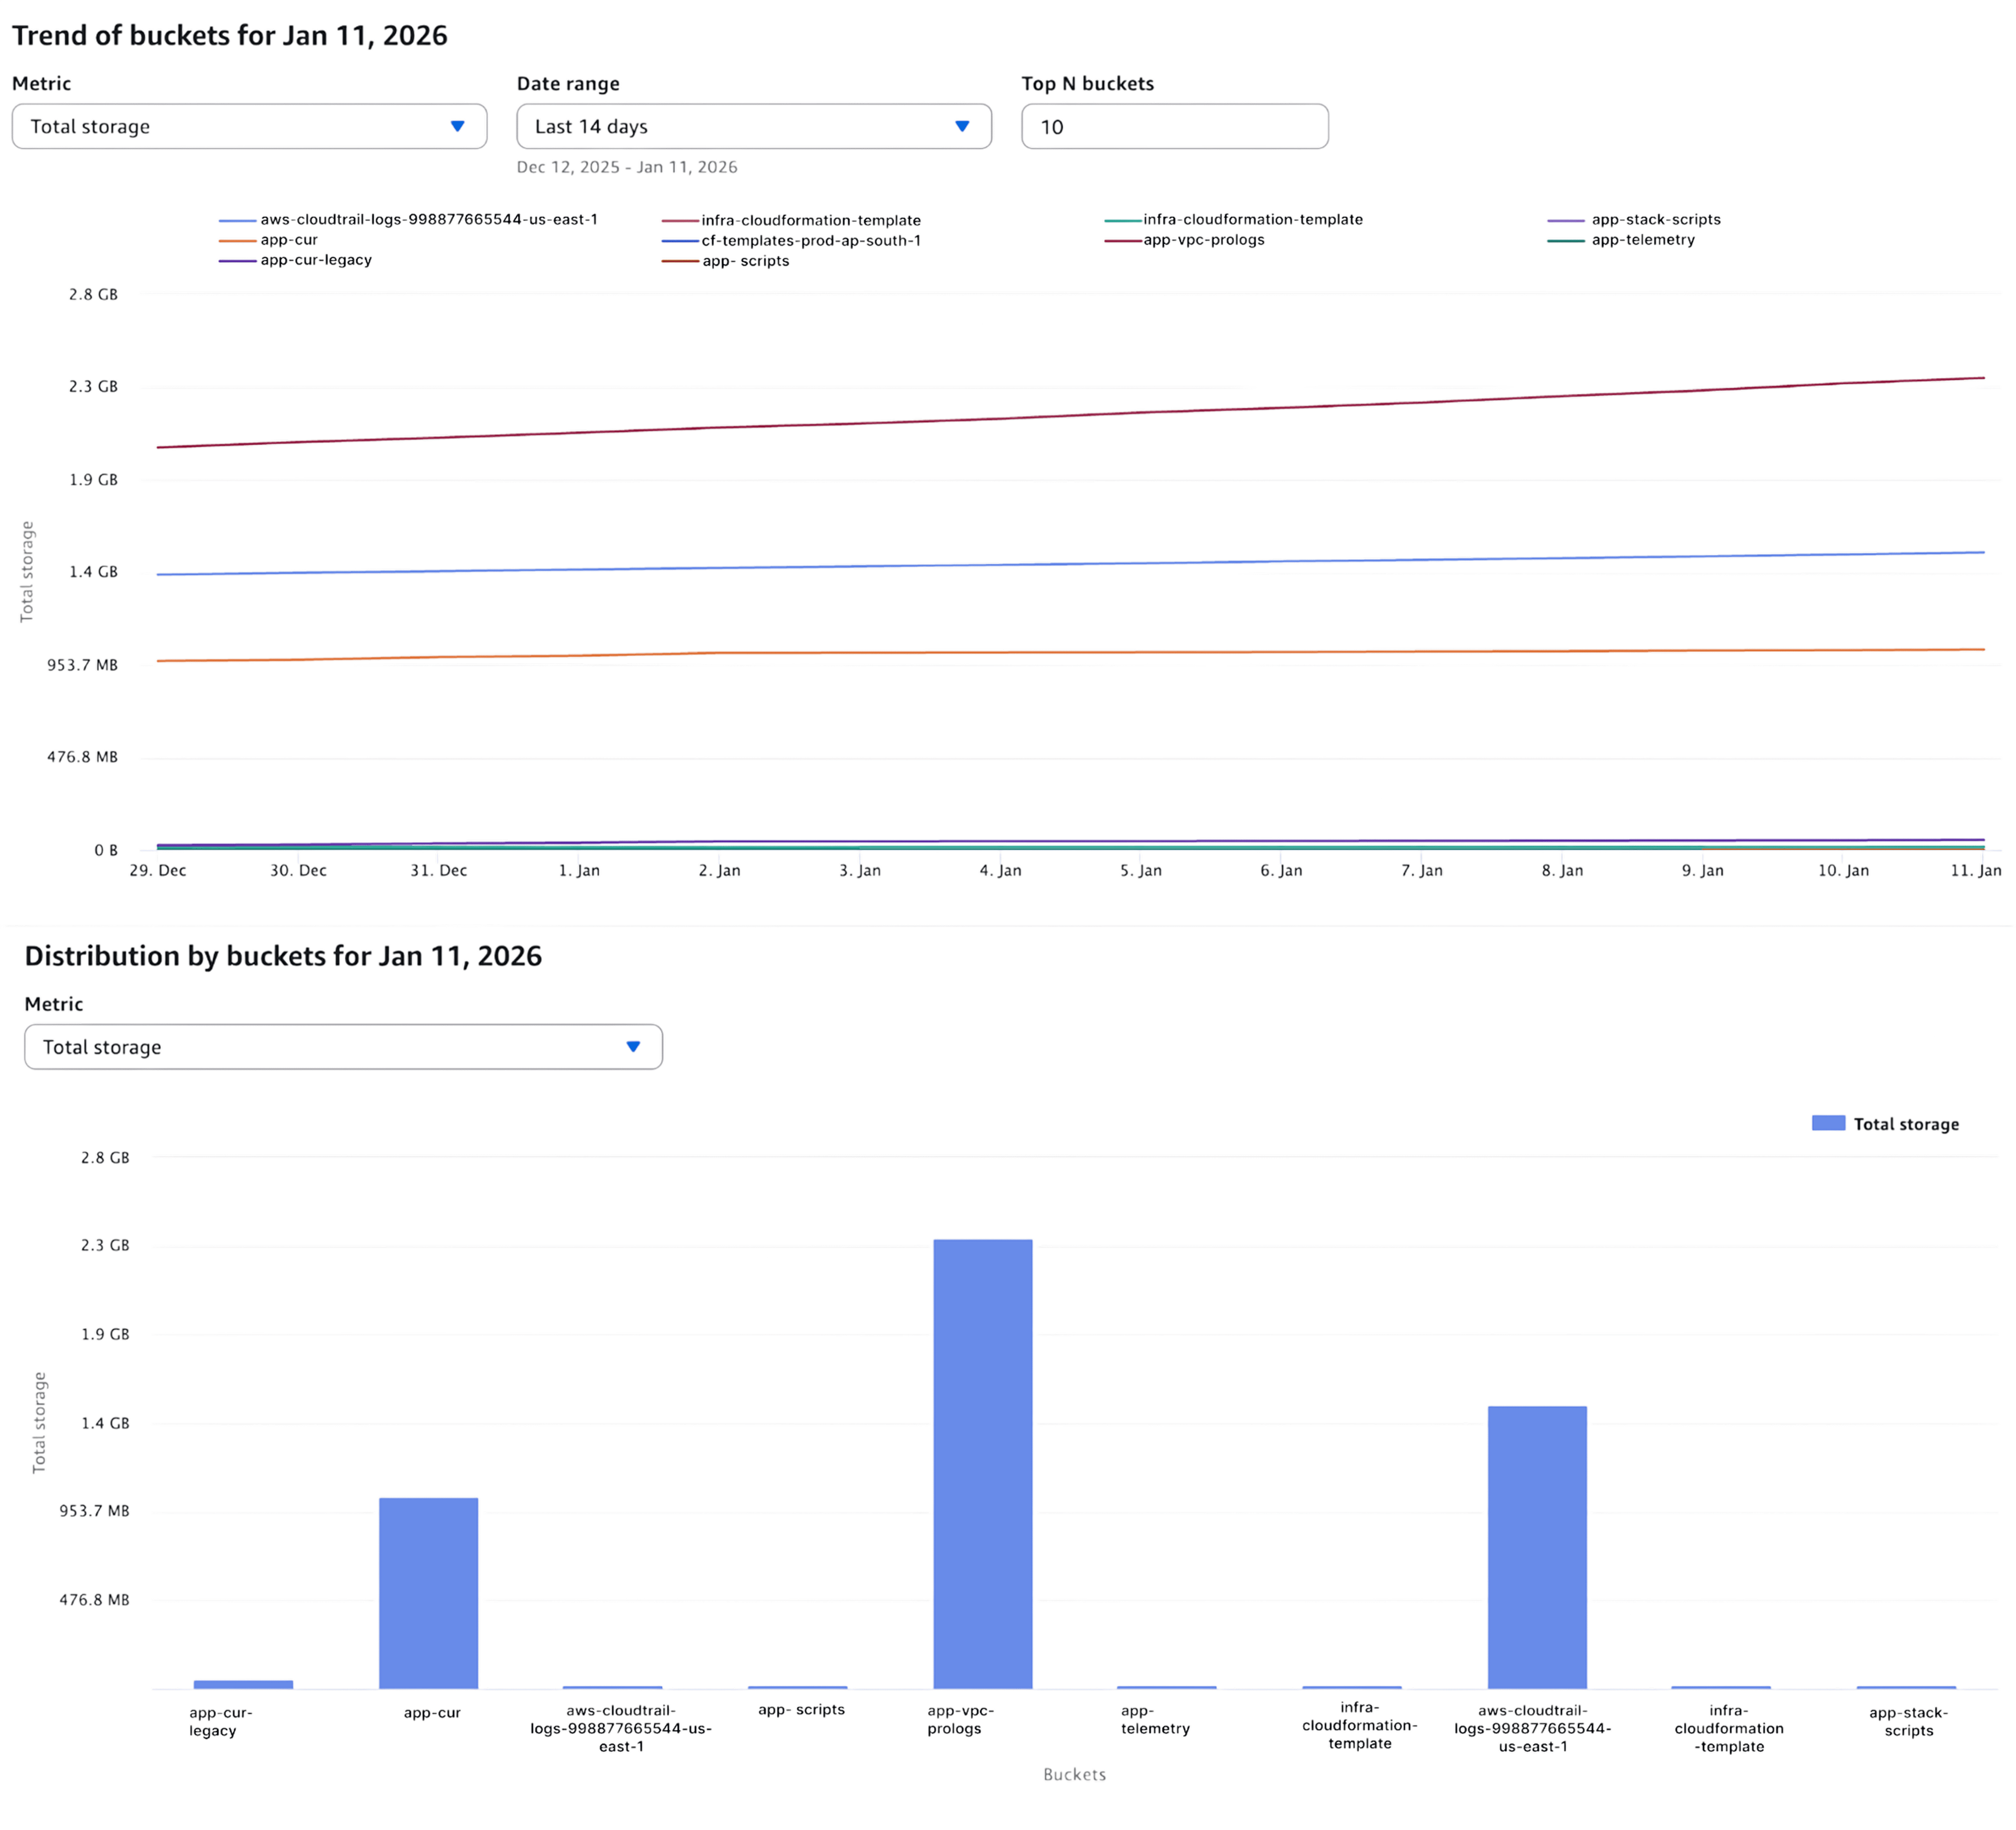The image size is (2016, 1830).
Task: Toggle app-cur-legacy legend entry
Action: [x=315, y=260]
